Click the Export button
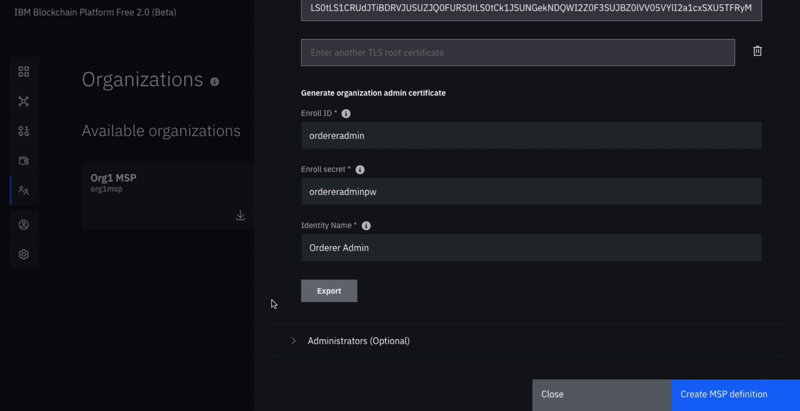Image resolution: width=800 pixels, height=411 pixels. click(x=329, y=291)
